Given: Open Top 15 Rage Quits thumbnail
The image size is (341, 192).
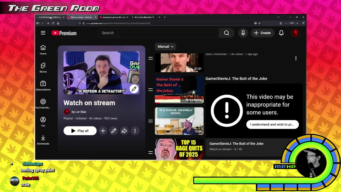Looking at the screenshot, I should [x=179, y=149].
